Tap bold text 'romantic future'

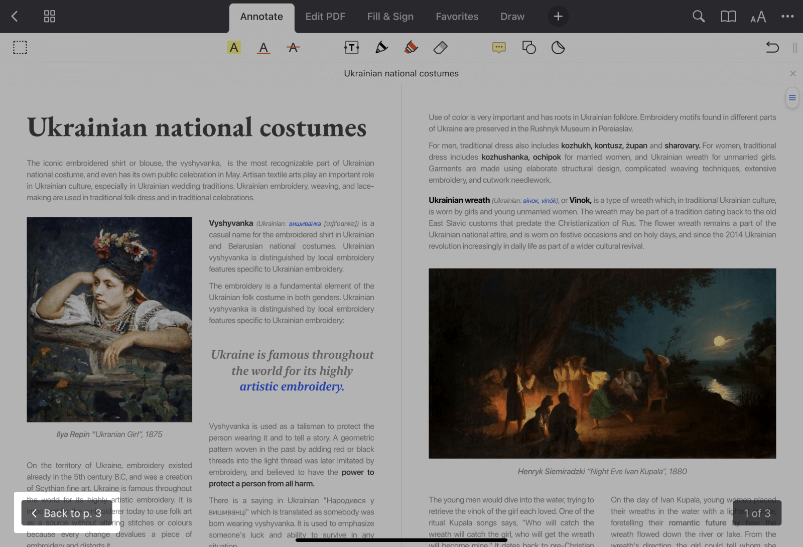tap(698, 523)
